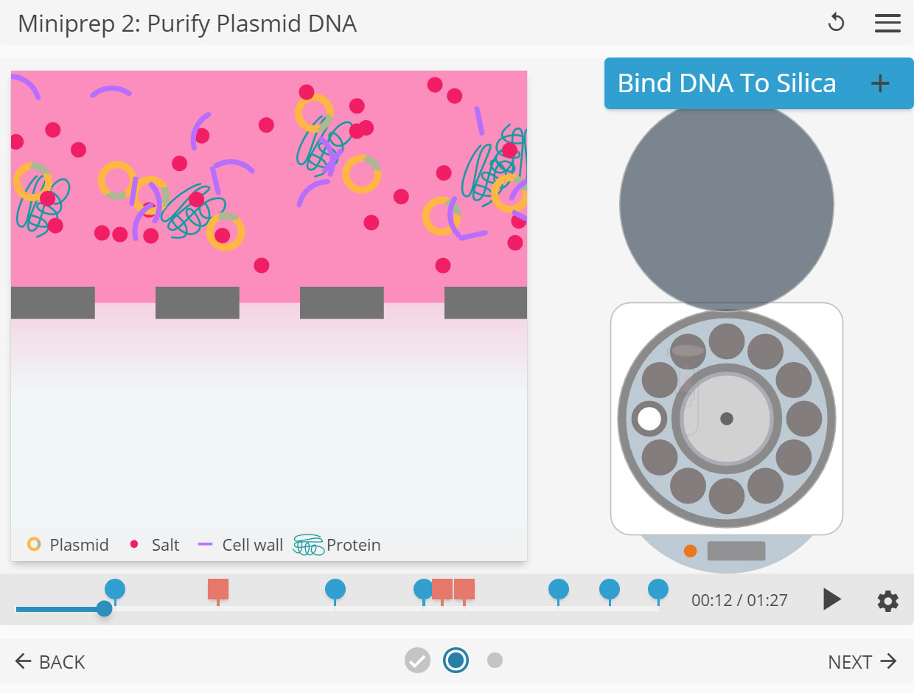Select the completed checkmark step indicator
Screen dimensions: 914x693
coord(417,660)
